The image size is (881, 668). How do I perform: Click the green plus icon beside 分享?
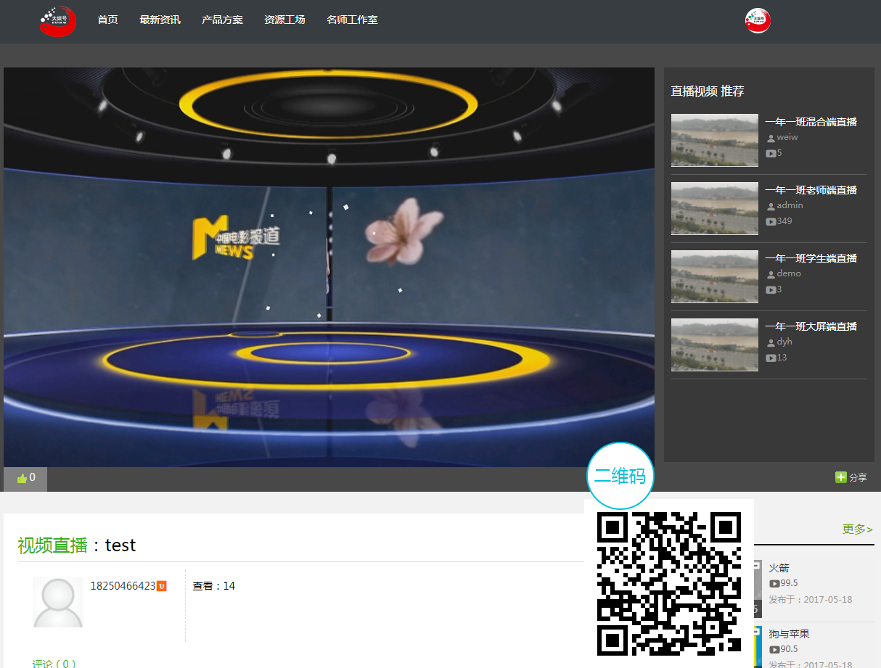(841, 477)
